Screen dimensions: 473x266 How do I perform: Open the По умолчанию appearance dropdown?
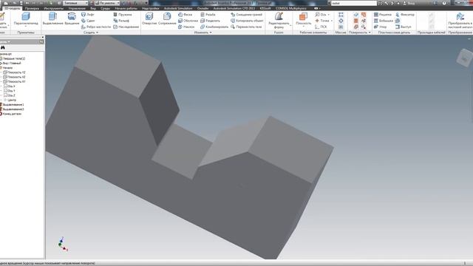107,3
